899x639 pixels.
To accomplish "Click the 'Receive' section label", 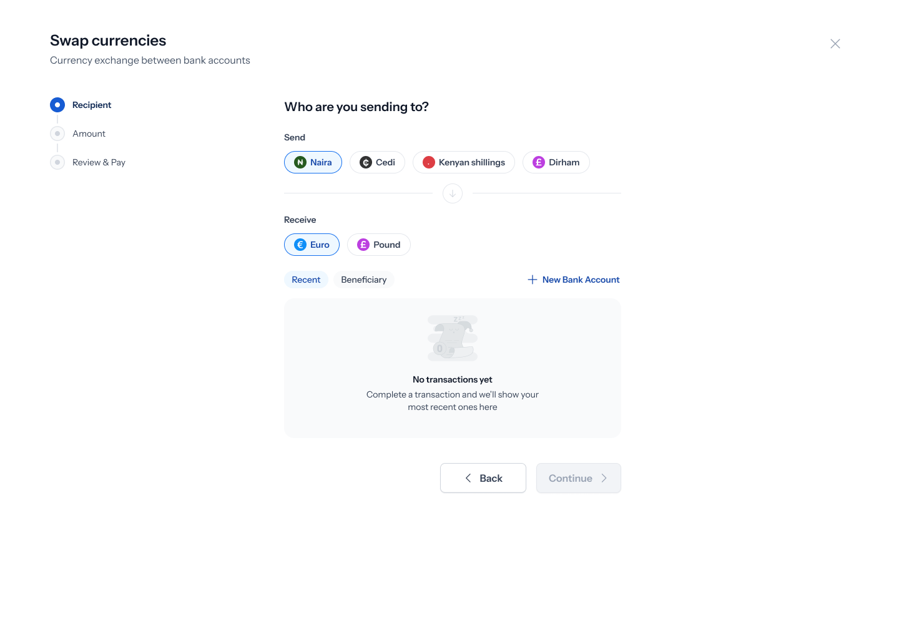I will point(300,220).
